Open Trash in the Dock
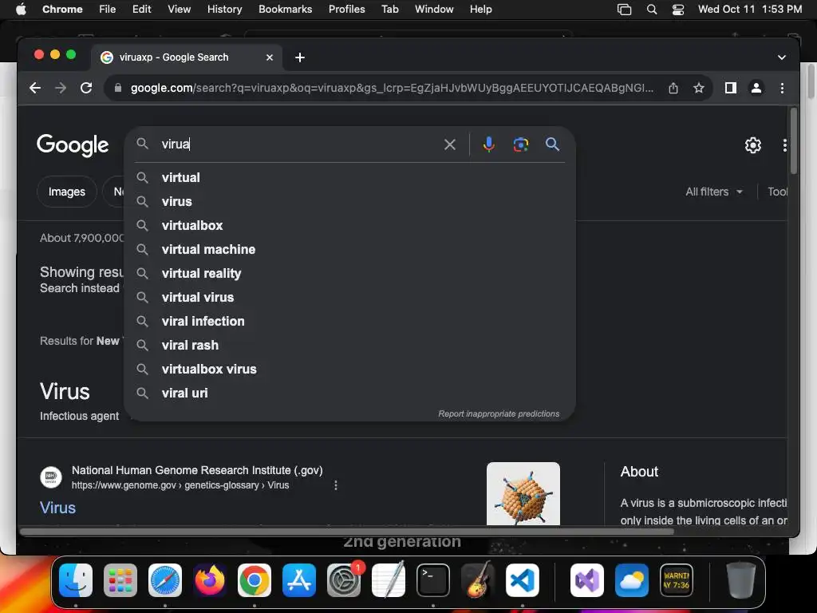 coord(740,580)
